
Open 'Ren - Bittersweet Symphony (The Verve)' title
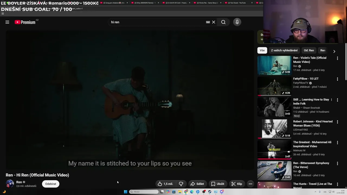(x=311, y=165)
